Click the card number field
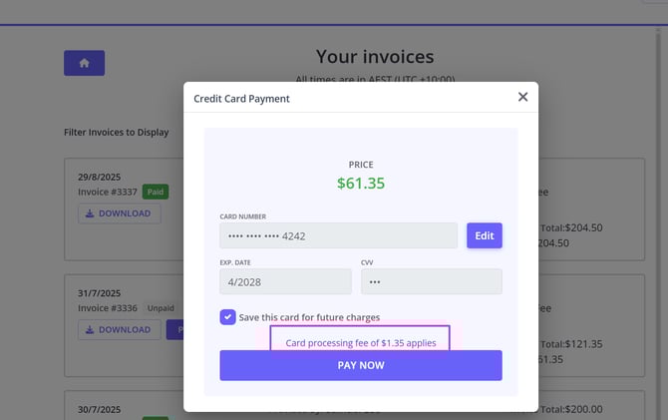The height and width of the screenshot is (420, 668). tap(338, 235)
